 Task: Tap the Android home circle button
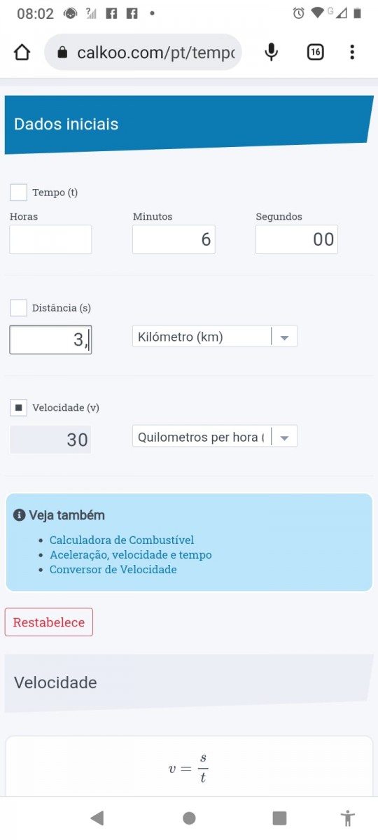point(189,818)
